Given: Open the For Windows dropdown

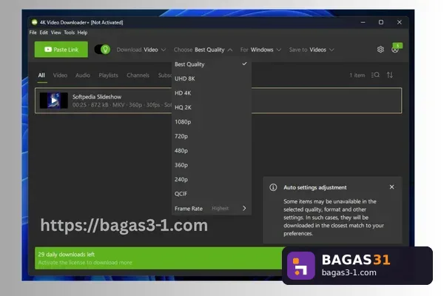Looking at the screenshot, I should [260, 50].
